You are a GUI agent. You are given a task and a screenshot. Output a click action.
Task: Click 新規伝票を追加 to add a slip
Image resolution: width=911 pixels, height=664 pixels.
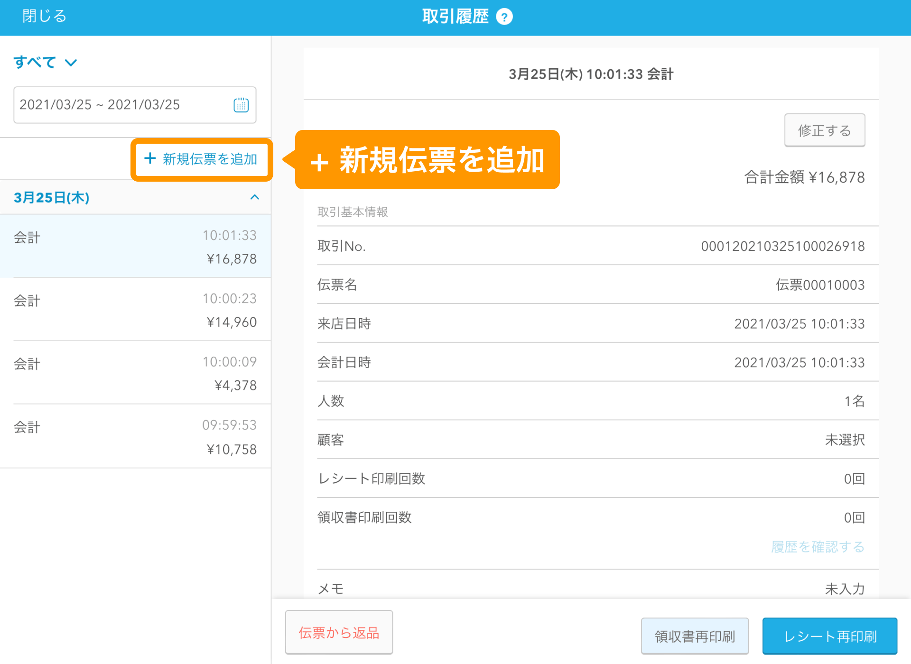[x=201, y=160]
